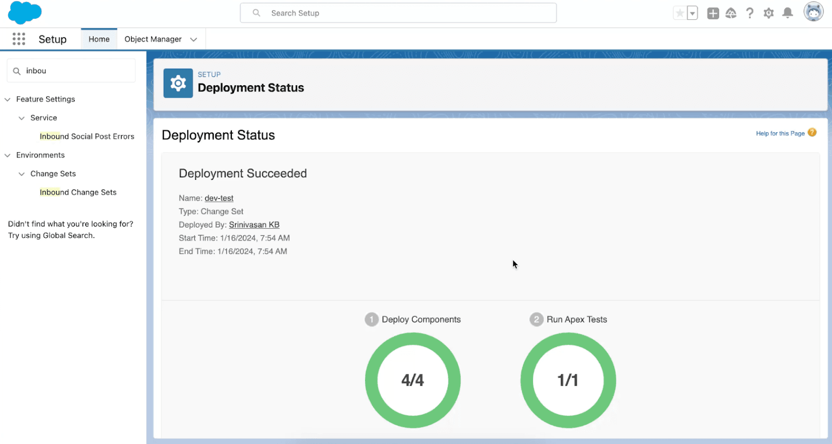Open the App Launcher grid icon

19,39
